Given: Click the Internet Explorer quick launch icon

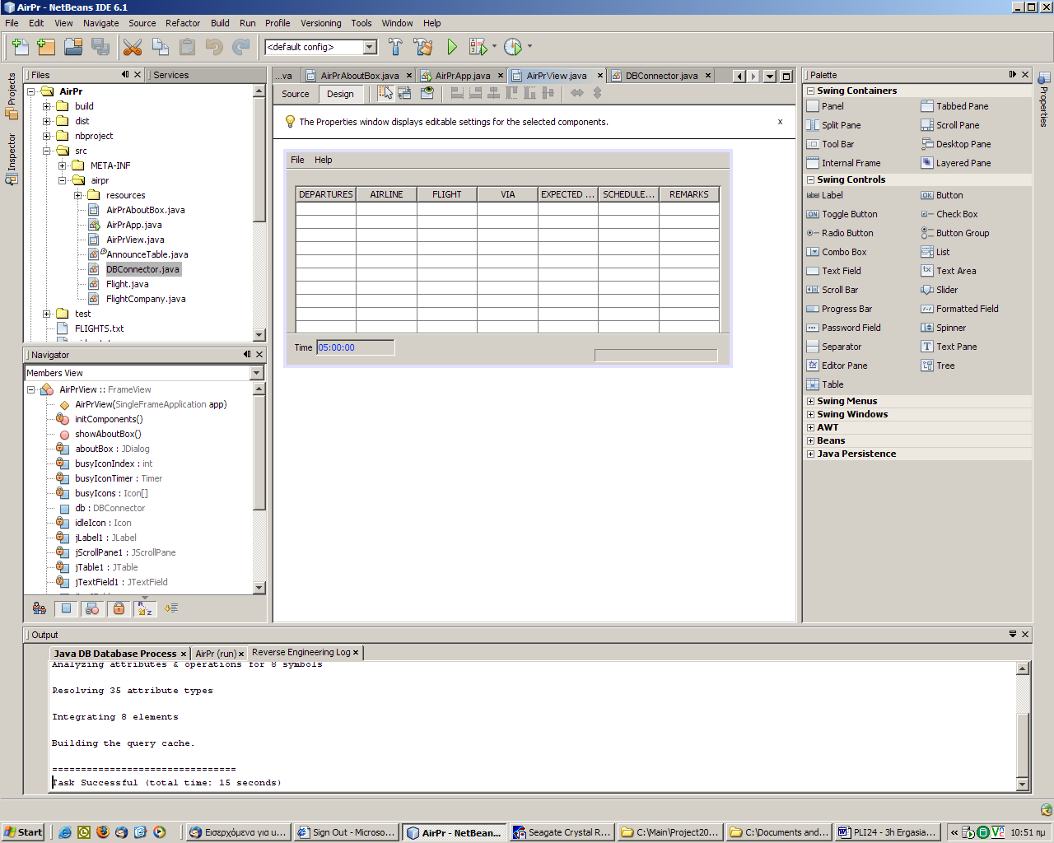Looking at the screenshot, I should (x=64, y=832).
